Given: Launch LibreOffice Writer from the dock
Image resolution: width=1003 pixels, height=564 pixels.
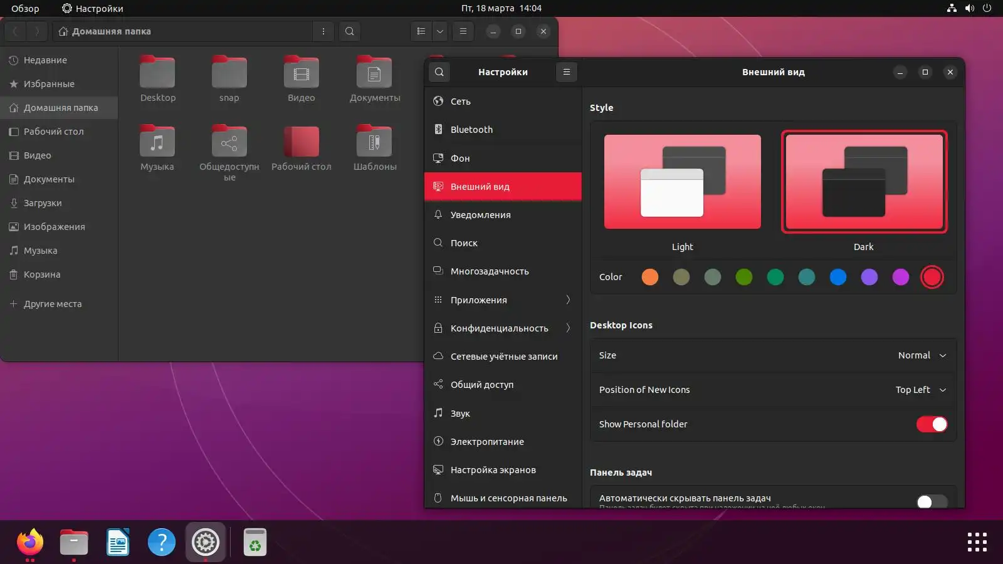Looking at the screenshot, I should coord(118,542).
